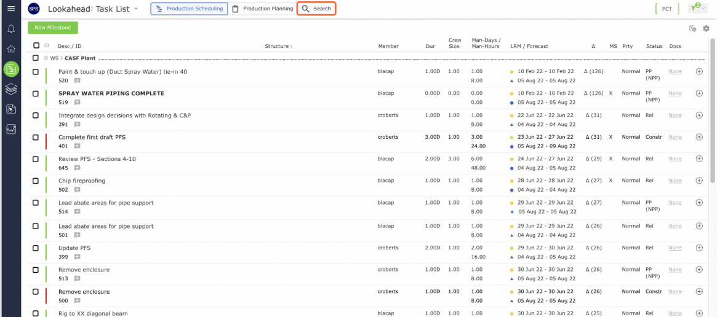Click the New Milestone button
Viewport: 720px width, 317px height.
pos(53,28)
